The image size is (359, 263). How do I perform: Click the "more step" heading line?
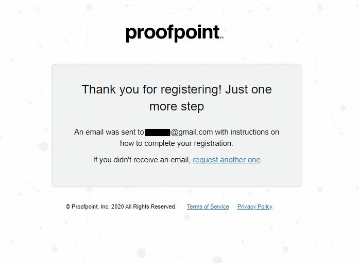point(177,106)
